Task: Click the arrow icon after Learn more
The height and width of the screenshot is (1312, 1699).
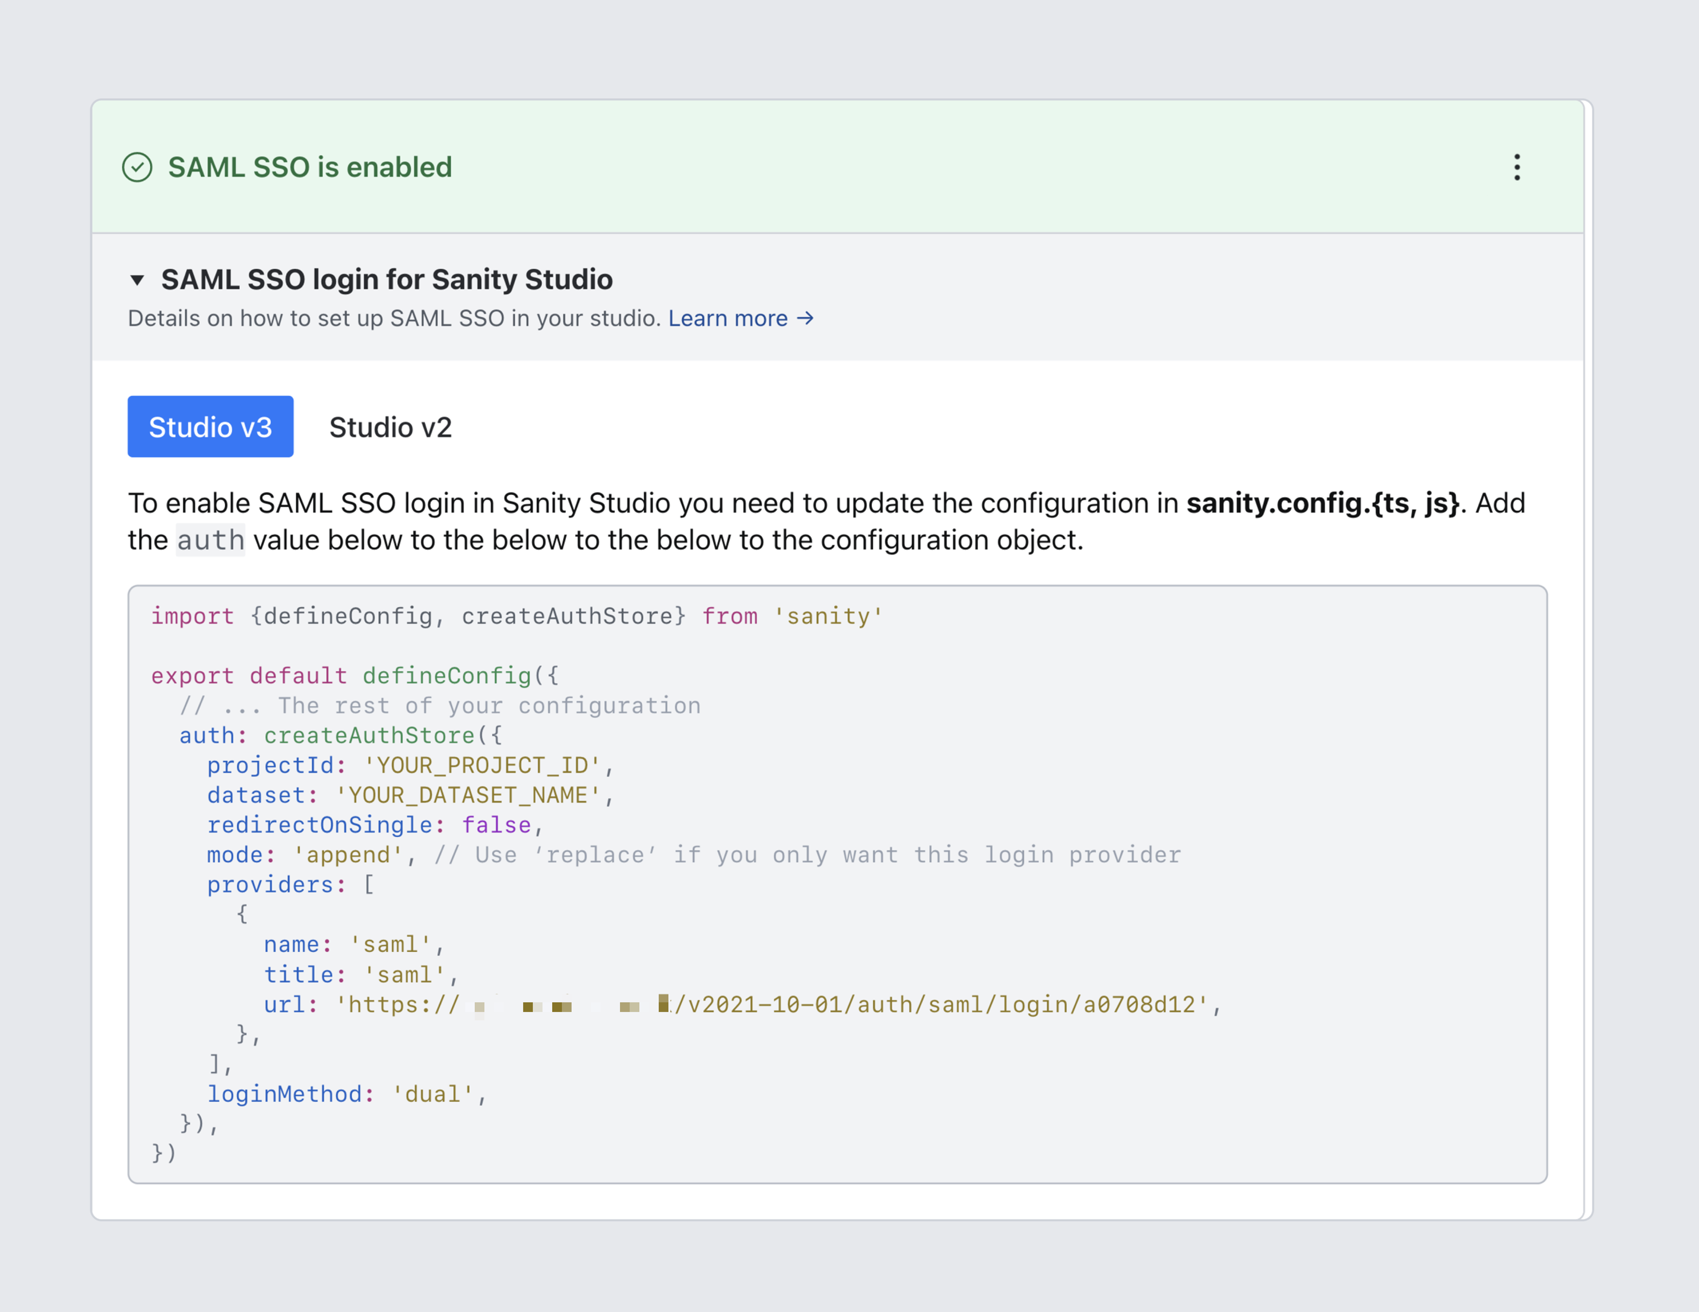Action: [805, 318]
